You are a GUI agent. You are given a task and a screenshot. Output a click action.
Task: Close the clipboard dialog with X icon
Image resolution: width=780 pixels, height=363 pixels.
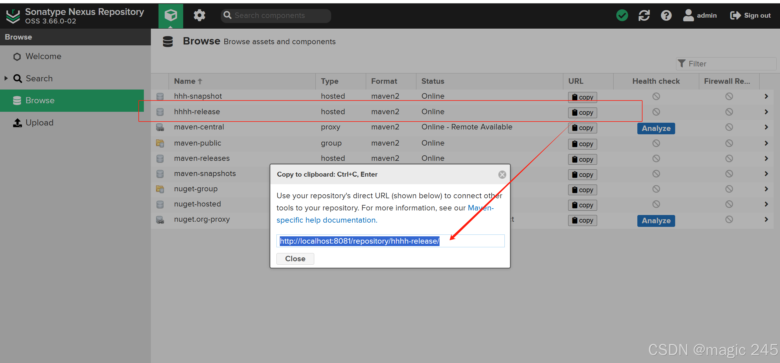(x=502, y=174)
